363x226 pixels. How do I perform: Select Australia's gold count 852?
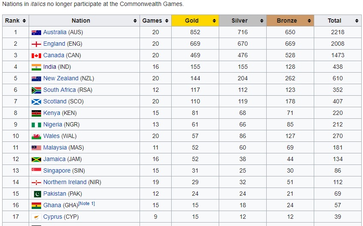coord(195,32)
